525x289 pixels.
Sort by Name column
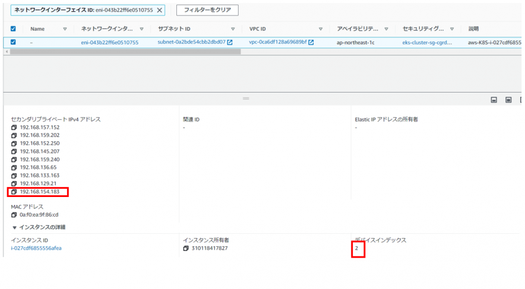tap(65, 28)
